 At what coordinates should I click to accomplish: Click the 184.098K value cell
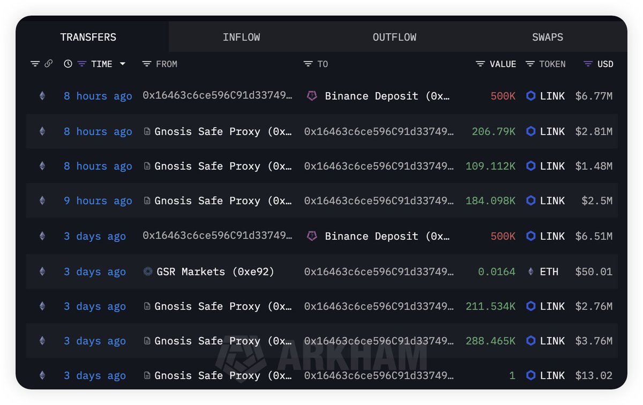point(491,201)
